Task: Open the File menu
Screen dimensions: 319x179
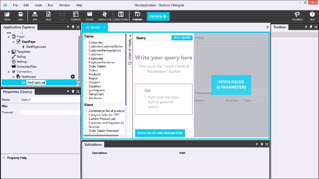Action: 15,5
